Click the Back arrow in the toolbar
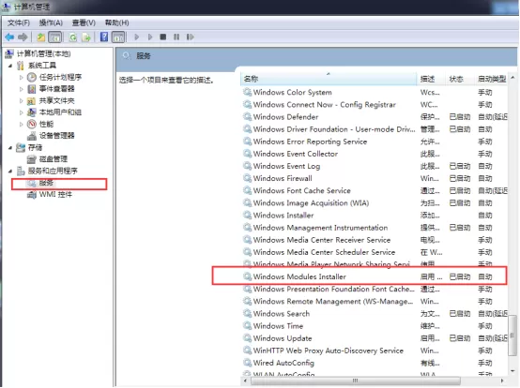This screenshot has height=388, width=520. (9, 37)
